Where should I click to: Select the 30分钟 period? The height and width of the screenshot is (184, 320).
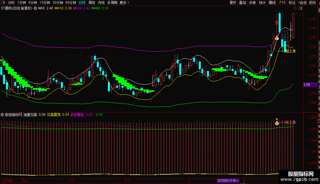coord(58,3)
